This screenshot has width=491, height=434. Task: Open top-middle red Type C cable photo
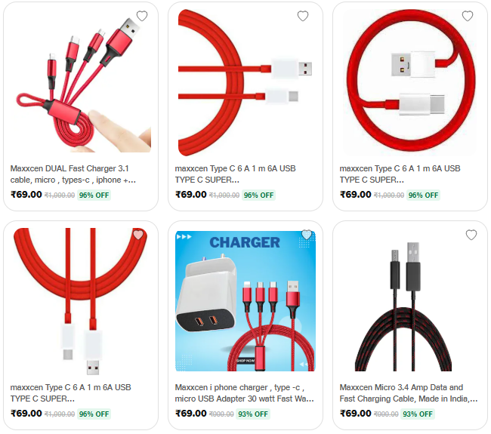point(246,82)
